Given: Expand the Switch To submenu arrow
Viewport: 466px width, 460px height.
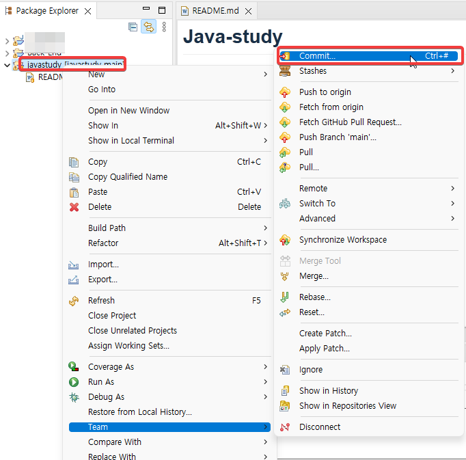Looking at the screenshot, I should click(x=452, y=204).
